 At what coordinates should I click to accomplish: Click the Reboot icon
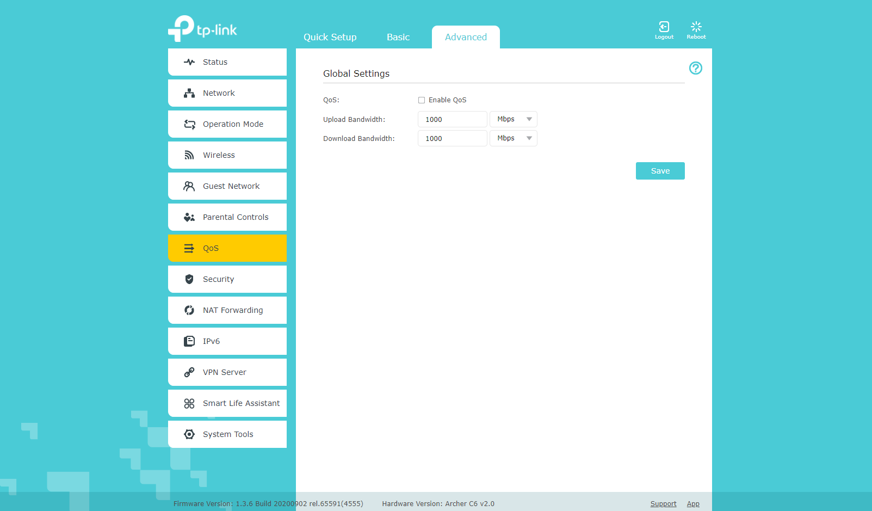coord(696,27)
